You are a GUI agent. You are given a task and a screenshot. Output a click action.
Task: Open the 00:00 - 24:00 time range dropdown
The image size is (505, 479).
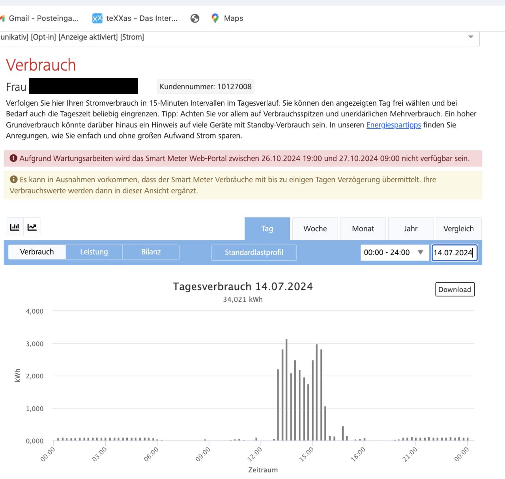point(393,253)
